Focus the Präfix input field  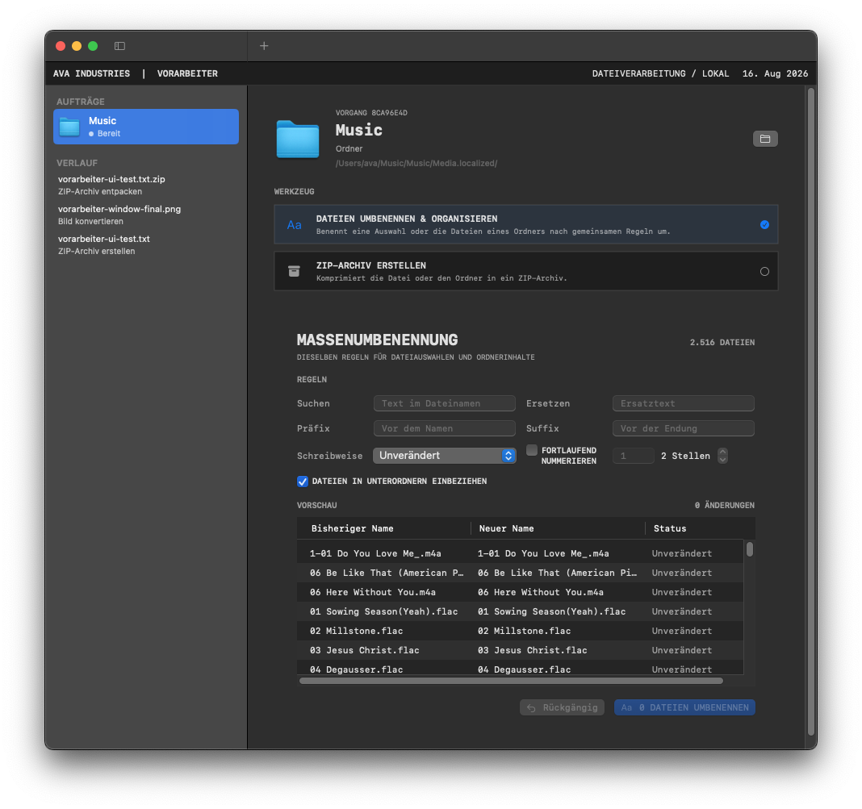444,428
